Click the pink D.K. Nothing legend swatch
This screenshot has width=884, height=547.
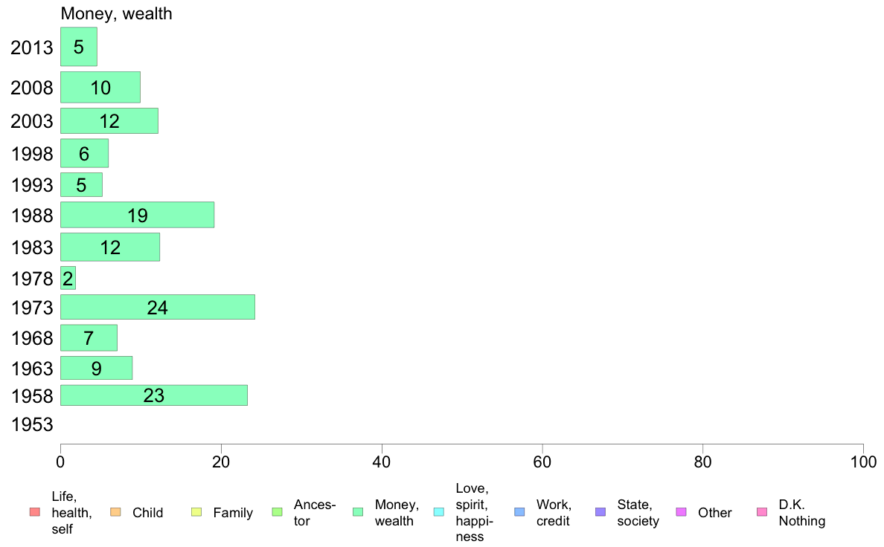click(762, 512)
